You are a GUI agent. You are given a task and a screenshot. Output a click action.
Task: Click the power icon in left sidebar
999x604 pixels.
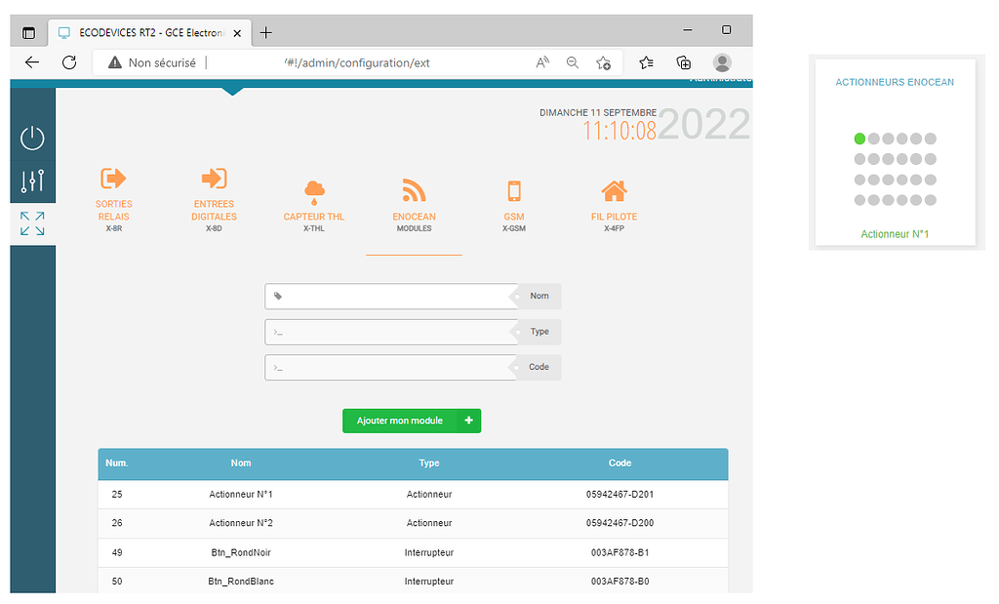coord(32,138)
